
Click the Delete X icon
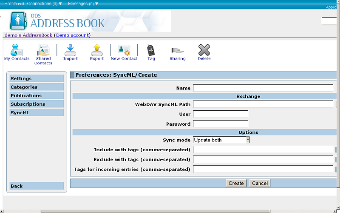[x=204, y=50]
